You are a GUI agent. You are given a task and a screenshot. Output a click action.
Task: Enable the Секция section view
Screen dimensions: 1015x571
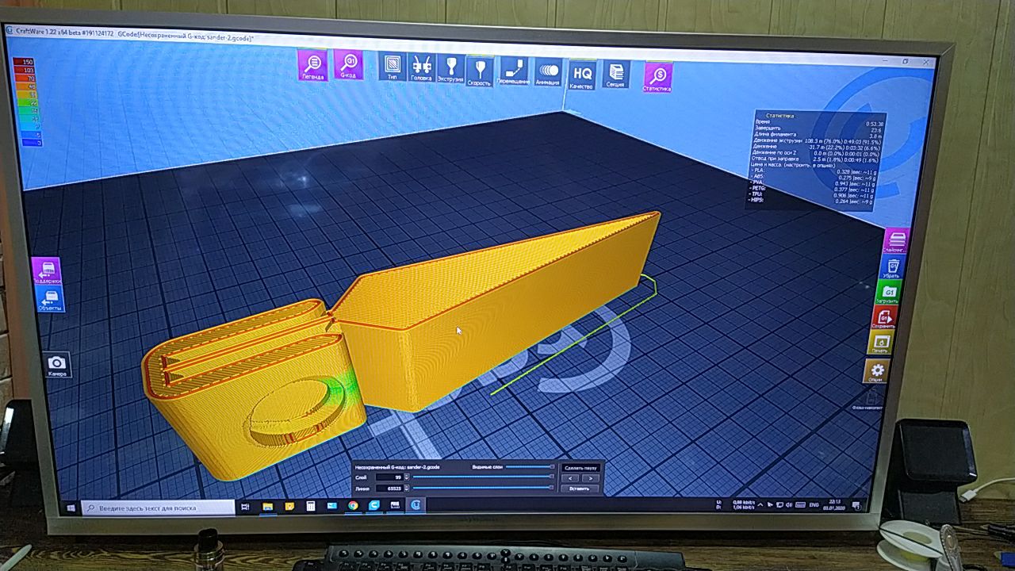[615, 74]
